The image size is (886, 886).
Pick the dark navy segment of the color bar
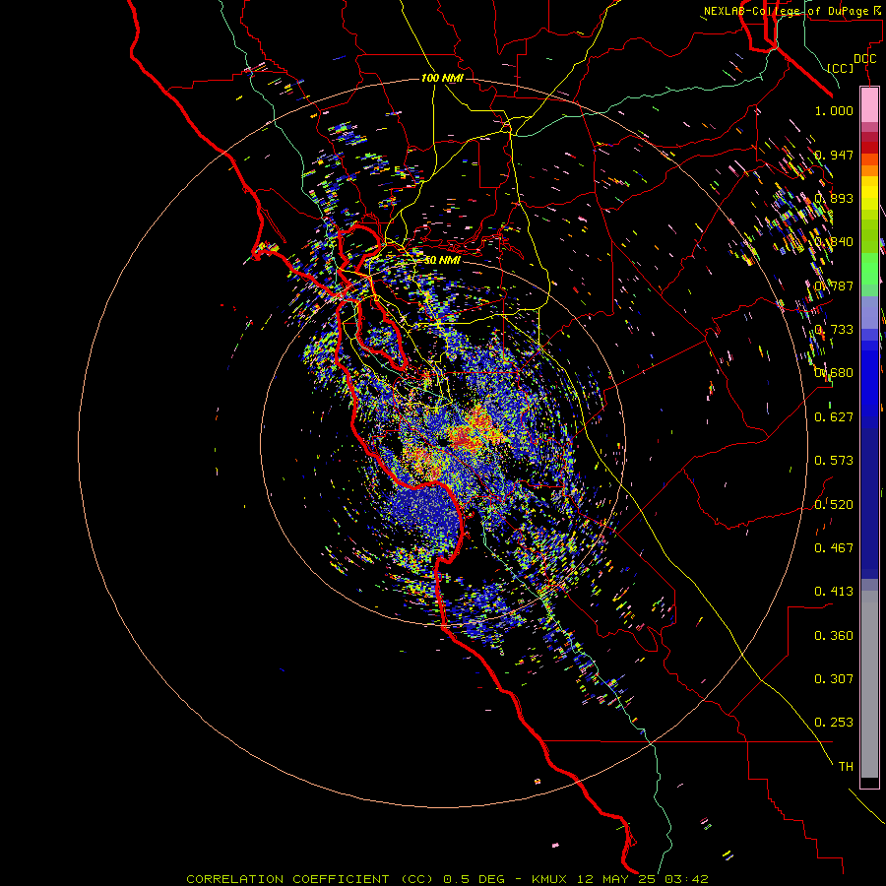click(869, 503)
